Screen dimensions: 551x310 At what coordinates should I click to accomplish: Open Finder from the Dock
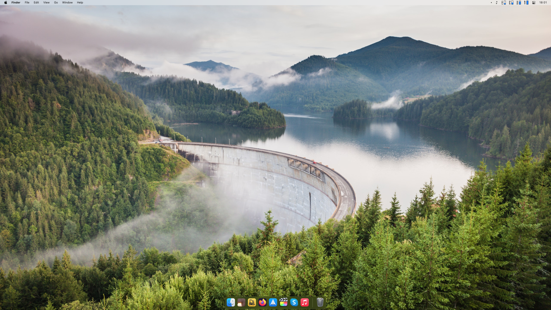(x=231, y=302)
